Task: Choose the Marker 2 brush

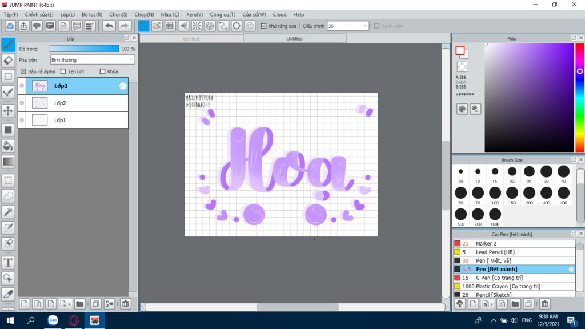Action: 514,243
